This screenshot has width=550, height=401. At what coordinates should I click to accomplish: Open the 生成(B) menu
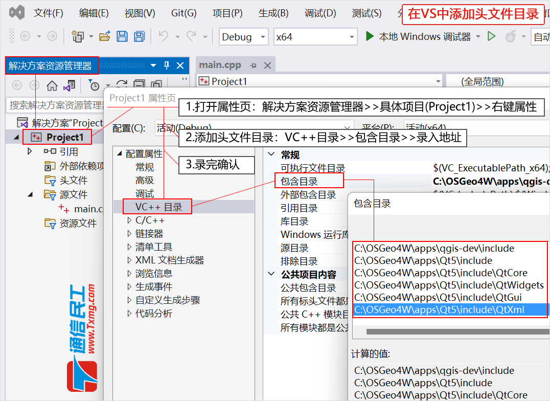[273, 13]
